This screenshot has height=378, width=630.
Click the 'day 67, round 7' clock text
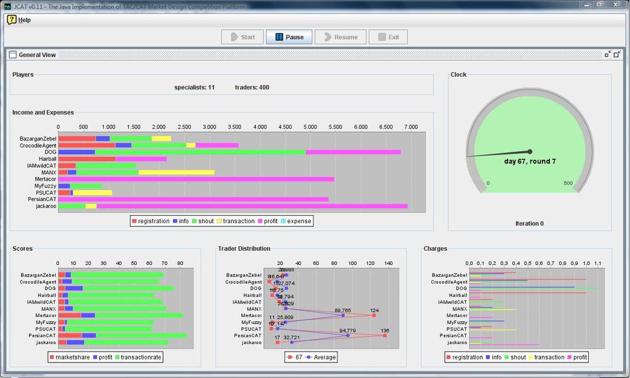(x=530, y=161)
